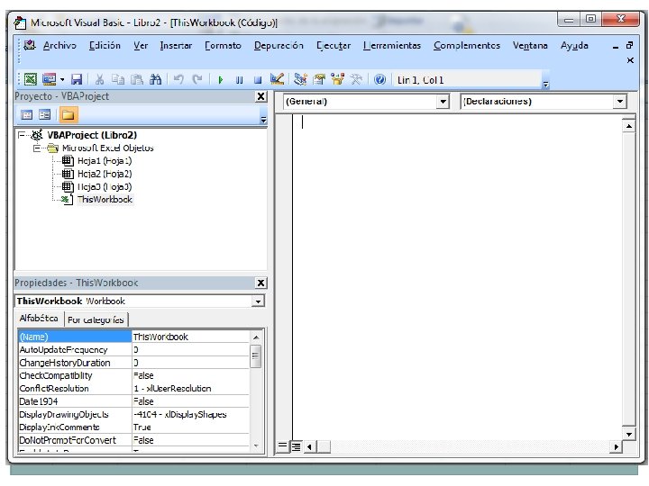The image size is (649, 486).
Task: Open the Ventana menu
Action: coord(530,46)
